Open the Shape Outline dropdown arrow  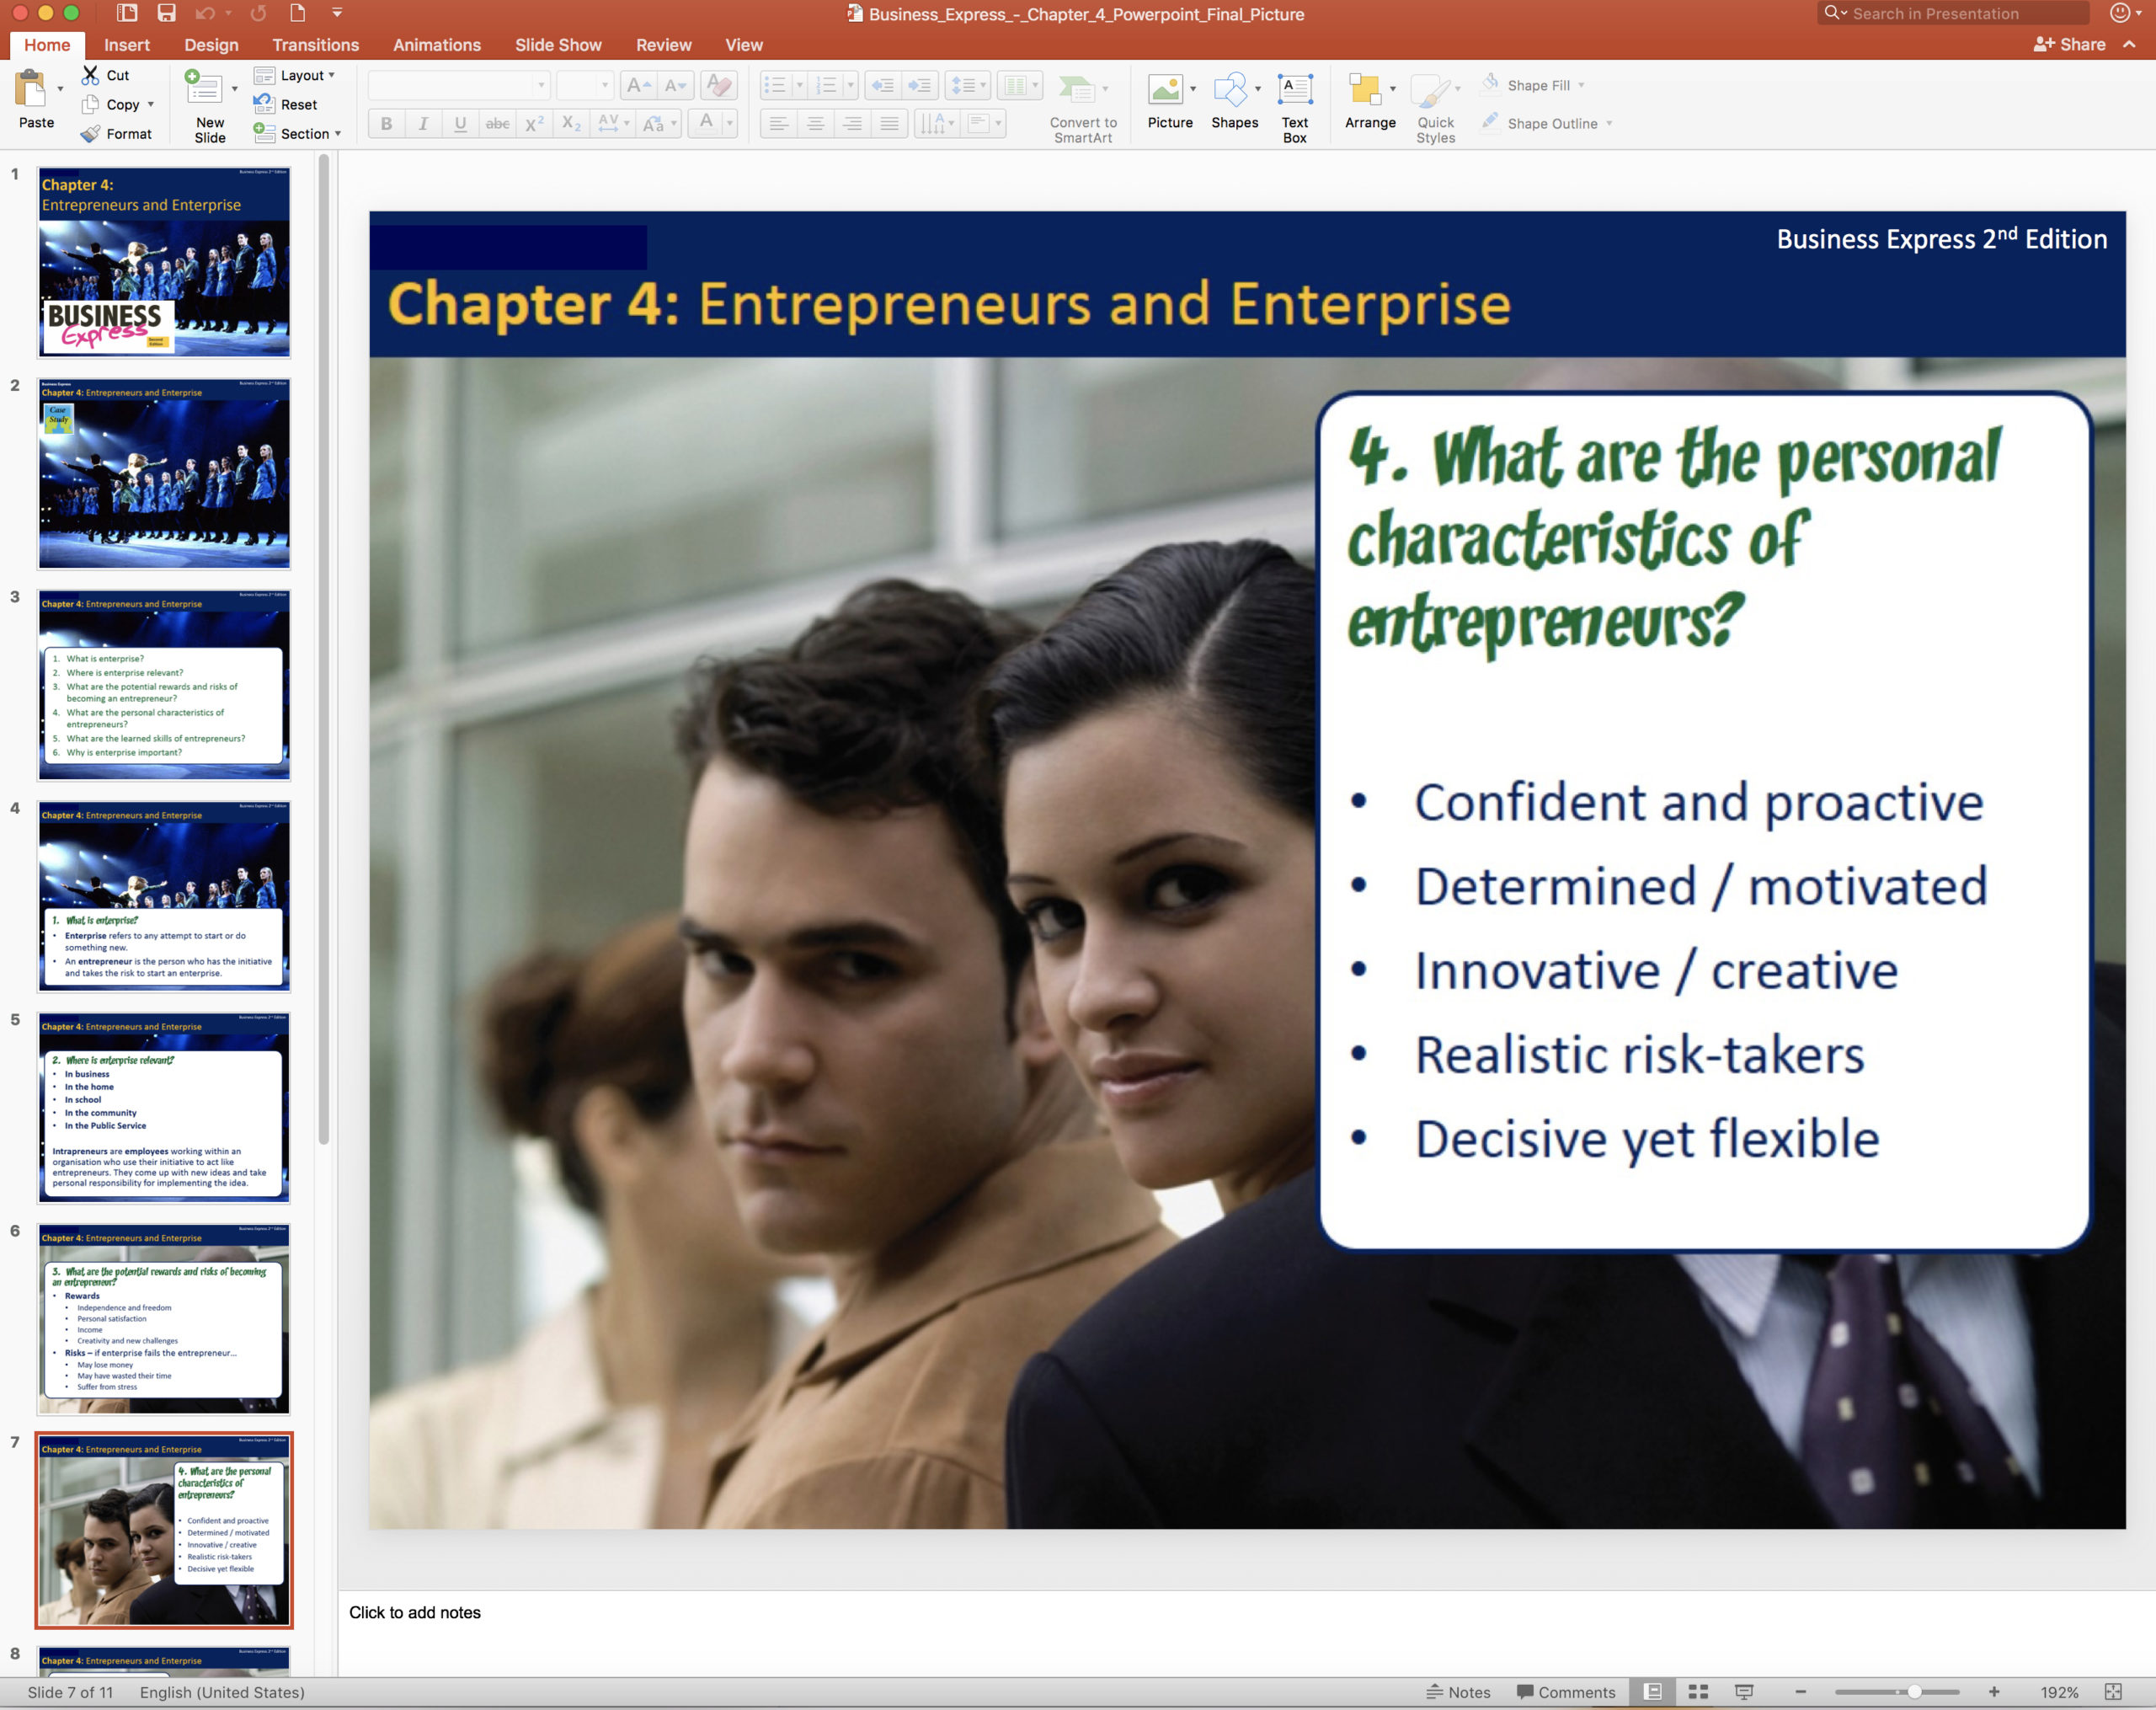coord(1609,124)
